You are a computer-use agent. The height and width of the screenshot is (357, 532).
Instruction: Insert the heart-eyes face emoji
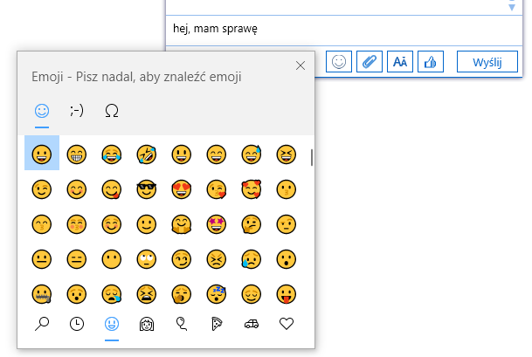click(181, 189)
